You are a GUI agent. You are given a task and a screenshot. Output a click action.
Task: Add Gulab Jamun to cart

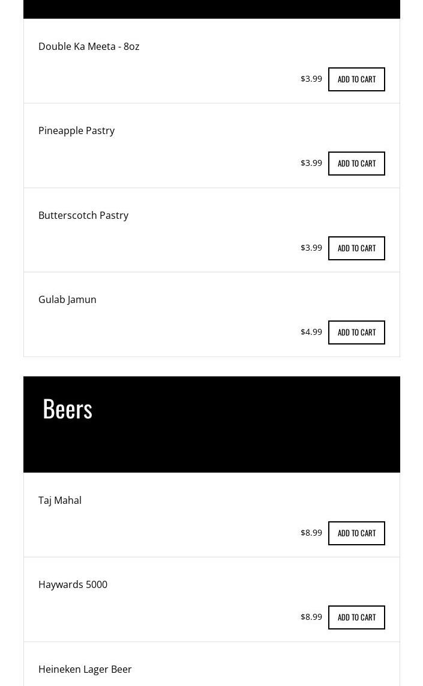coord(356,332)
